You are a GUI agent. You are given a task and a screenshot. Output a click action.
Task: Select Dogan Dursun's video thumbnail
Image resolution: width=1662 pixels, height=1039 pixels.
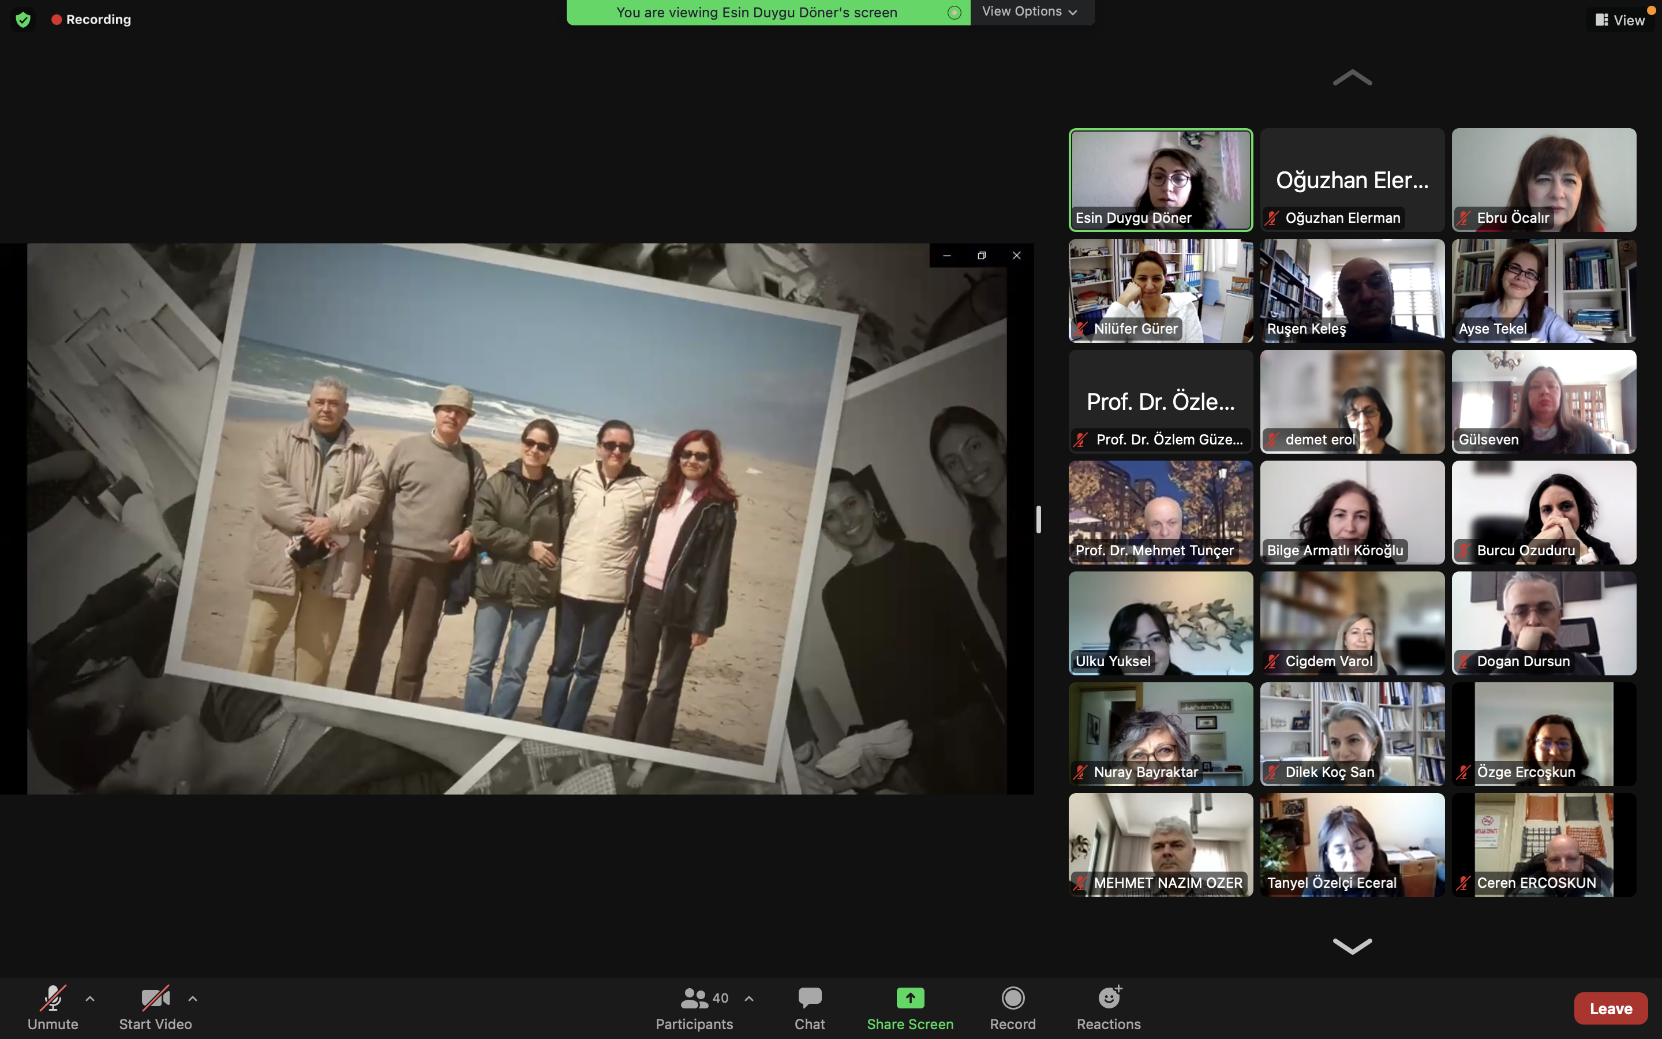1544,623
